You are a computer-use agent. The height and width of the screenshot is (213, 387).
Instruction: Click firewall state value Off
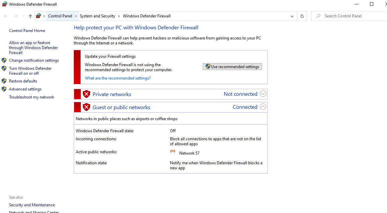pyautogui.click(x=173, y=131)
